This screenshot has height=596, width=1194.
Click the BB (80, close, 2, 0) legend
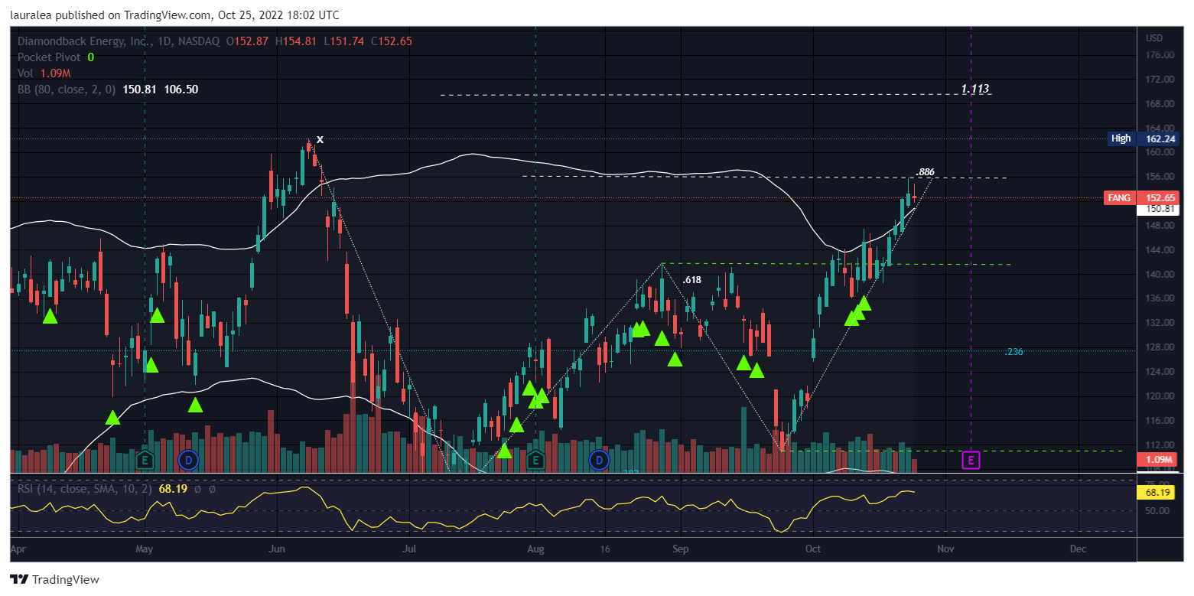[67, 90]
